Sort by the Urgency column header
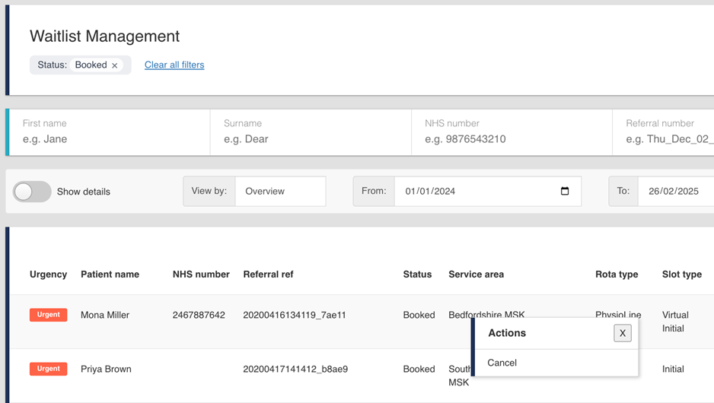Image resolution: width=714 pixels, height=403 pixels. tap(48, 274)
